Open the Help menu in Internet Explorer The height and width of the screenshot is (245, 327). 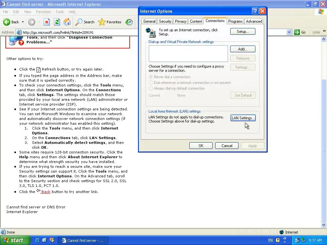tap(72, 12)
